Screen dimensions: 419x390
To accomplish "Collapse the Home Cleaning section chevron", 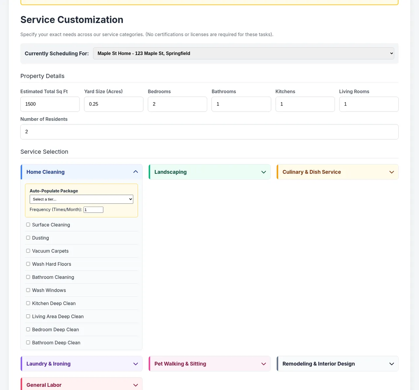I will tap(136, 172).
